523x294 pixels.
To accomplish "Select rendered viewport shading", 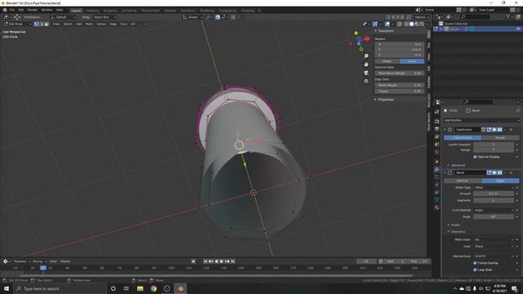I will (422, 24).
